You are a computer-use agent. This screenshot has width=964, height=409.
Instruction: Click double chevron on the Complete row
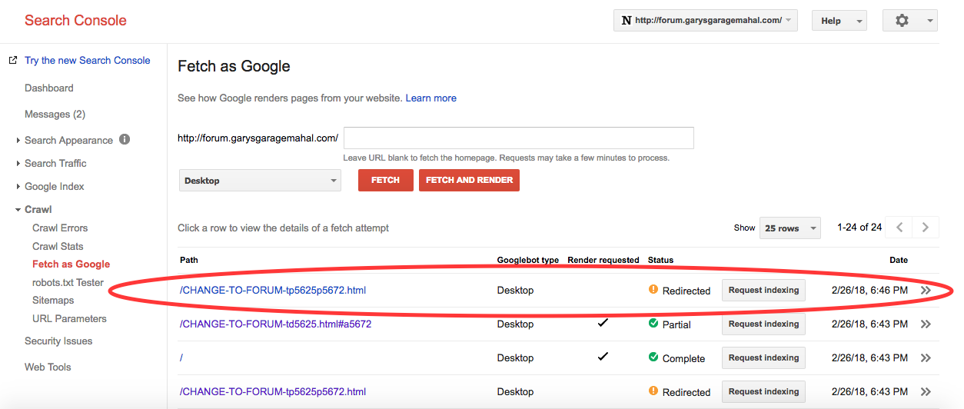point(926,358)
